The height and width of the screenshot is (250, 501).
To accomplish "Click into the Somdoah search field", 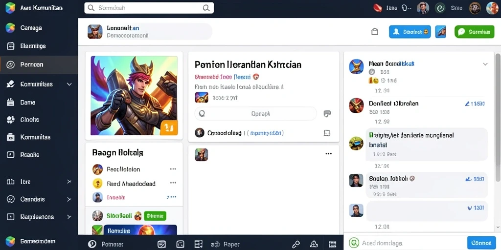I will click(149, 8).
